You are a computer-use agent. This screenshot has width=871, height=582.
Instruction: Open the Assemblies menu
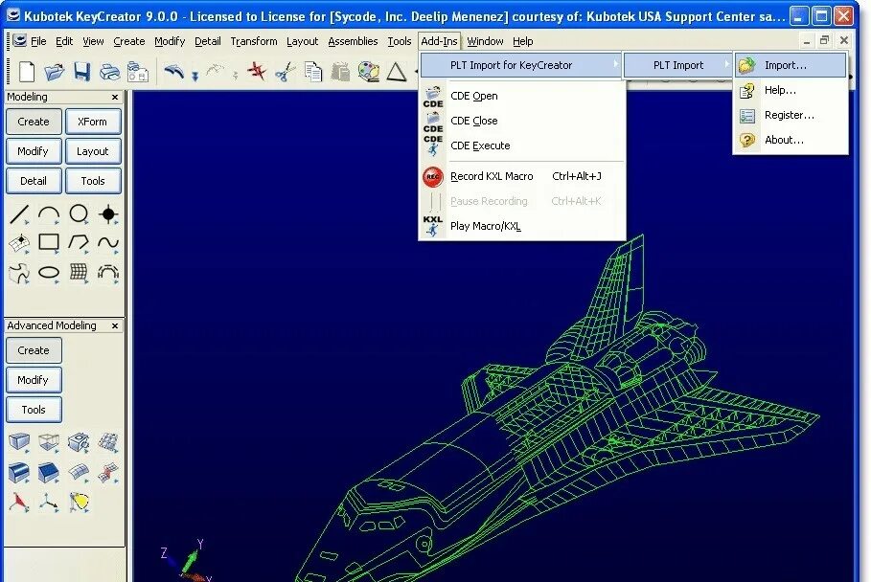coord(353,41)
